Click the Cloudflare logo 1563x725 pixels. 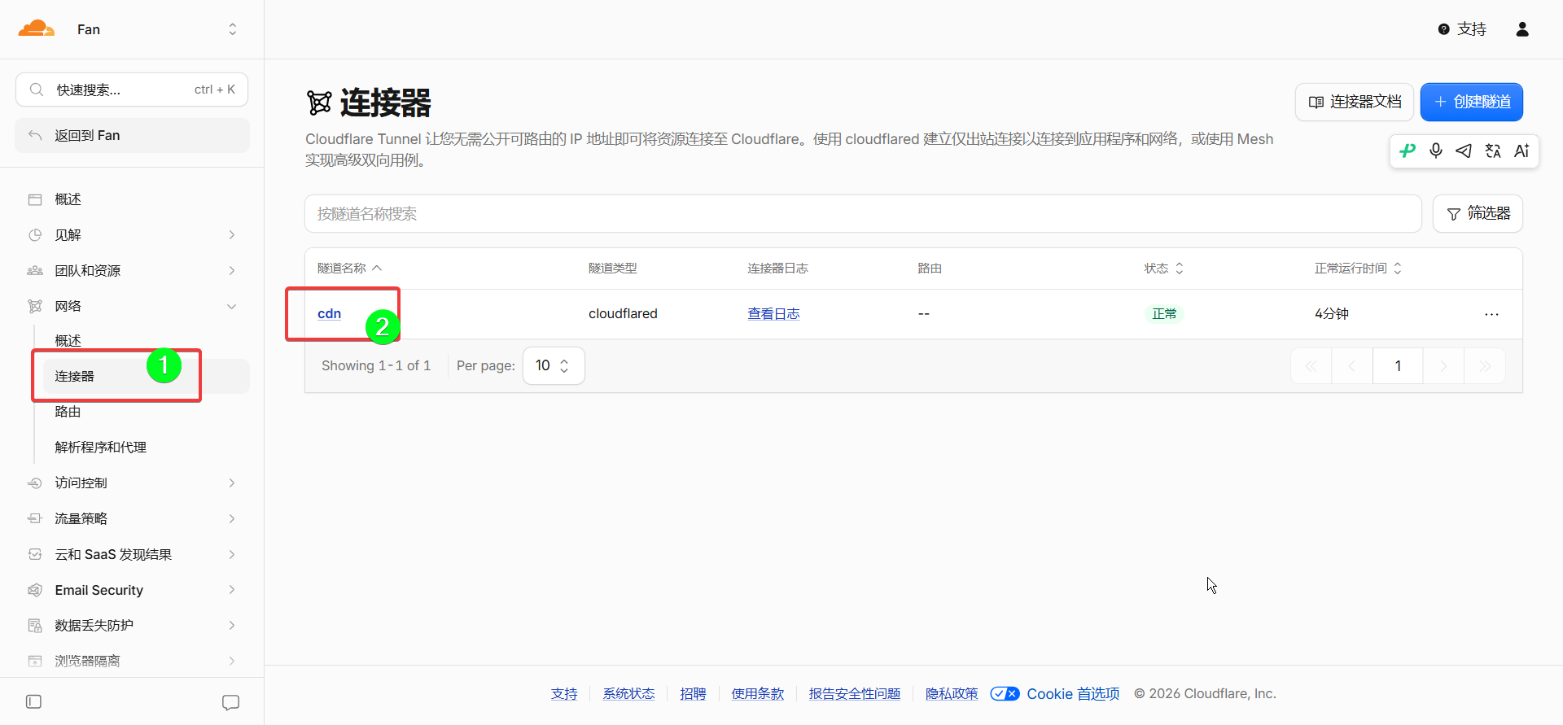point(37,29)
